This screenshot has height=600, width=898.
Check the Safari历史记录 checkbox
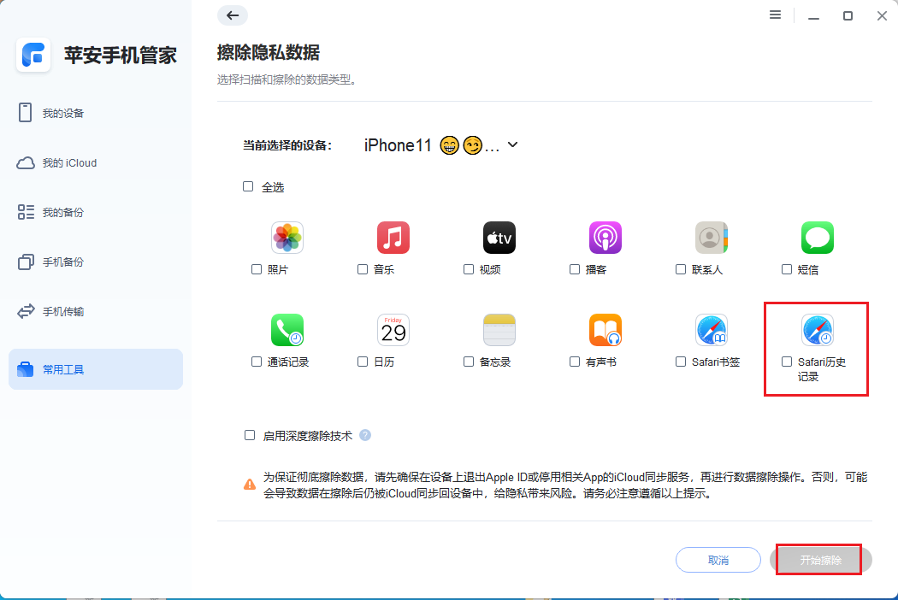786,362
